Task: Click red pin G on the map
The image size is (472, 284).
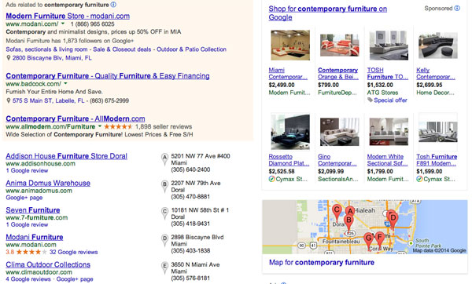Action: pos(368,241)
